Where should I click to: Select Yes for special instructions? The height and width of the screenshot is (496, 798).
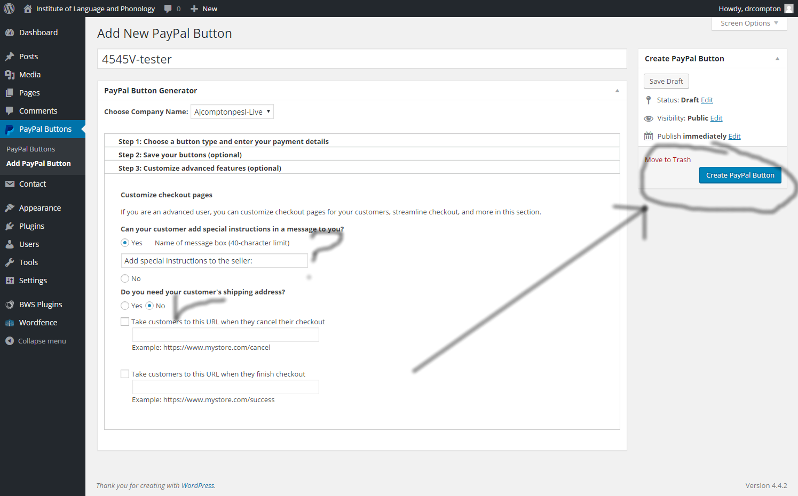125,243
